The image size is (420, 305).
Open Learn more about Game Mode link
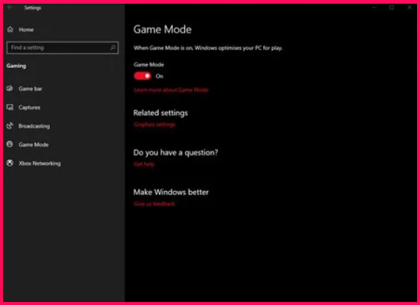[171, 90]
